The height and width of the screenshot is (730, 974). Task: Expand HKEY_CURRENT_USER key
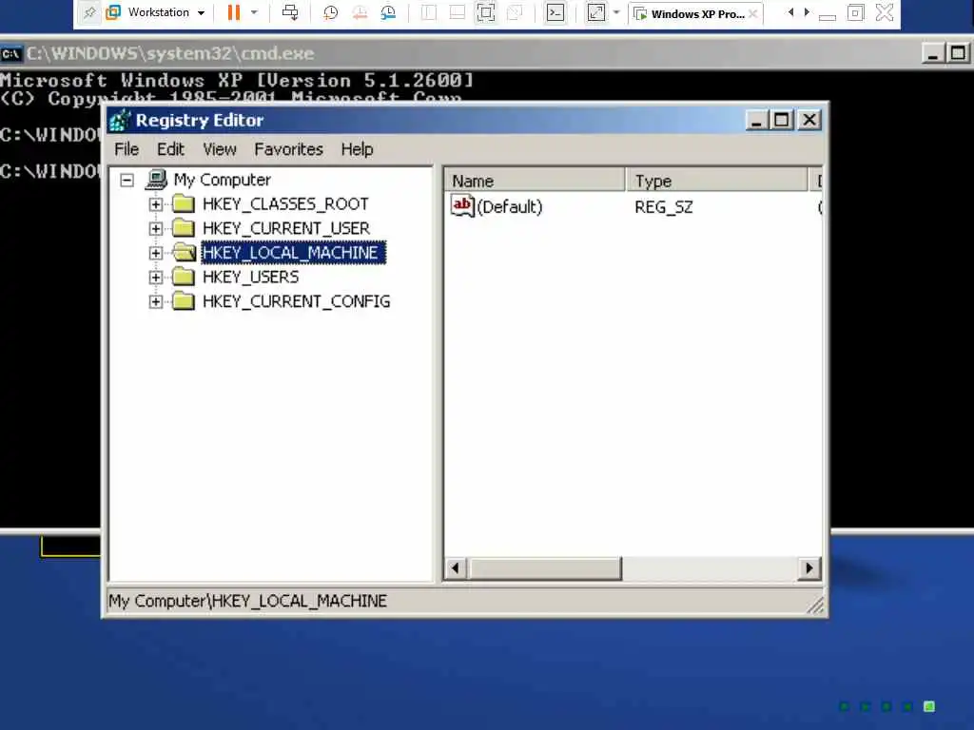156,228
